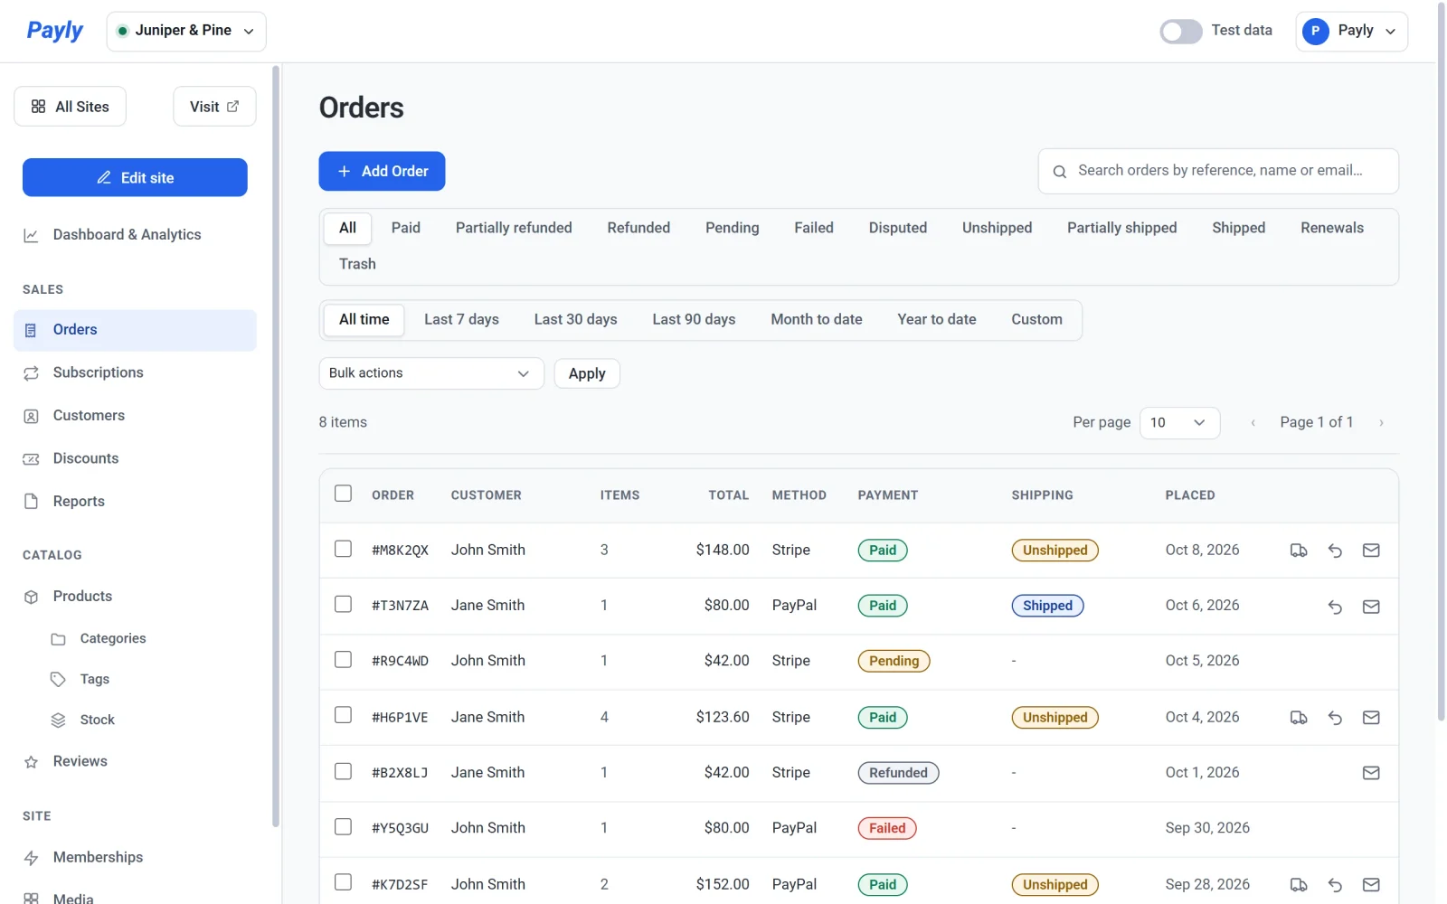Viewport: 1447px width, 904px height.
Task: Expand the Bulk actions dropdown
Action: tap(431, 373)
